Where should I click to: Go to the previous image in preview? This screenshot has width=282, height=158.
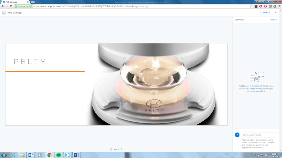point(111,149)
